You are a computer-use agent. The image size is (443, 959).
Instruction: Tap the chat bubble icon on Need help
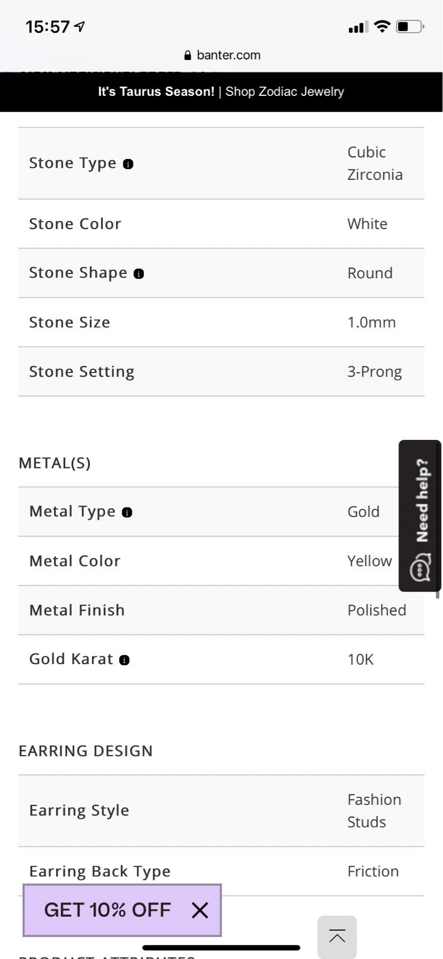coord(421,568)
